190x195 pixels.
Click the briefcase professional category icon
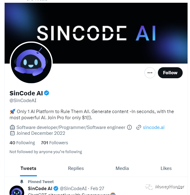click(12, 127)
